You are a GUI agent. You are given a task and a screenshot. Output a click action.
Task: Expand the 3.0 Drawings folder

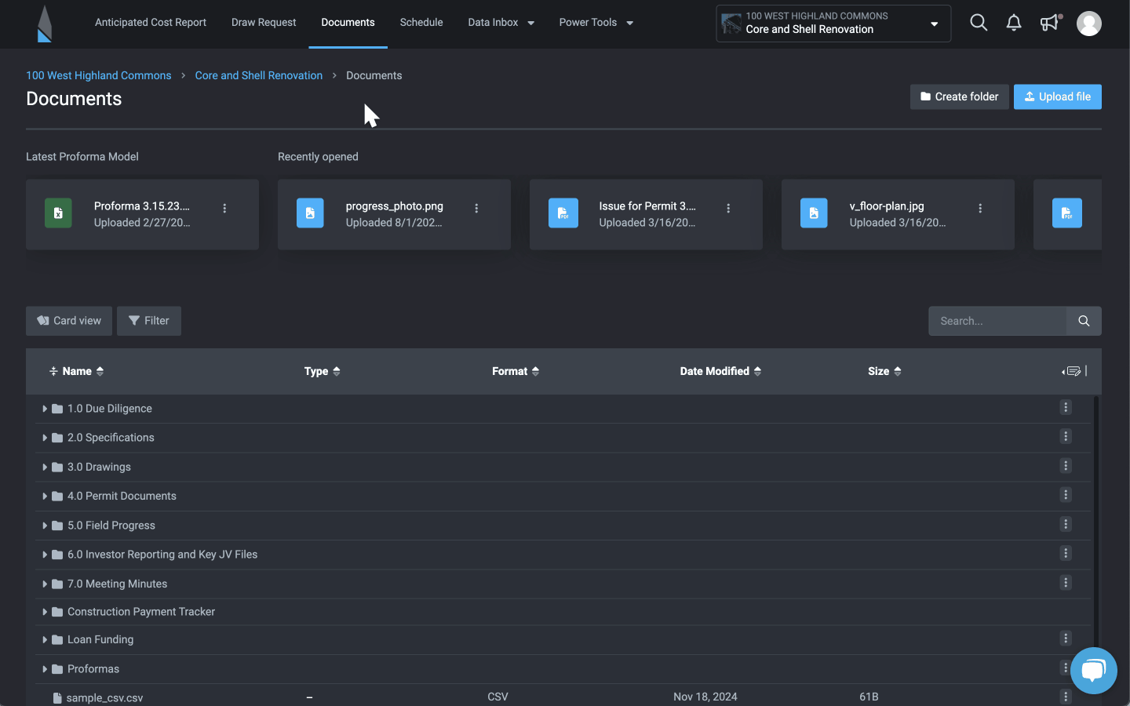coord(45,467)
